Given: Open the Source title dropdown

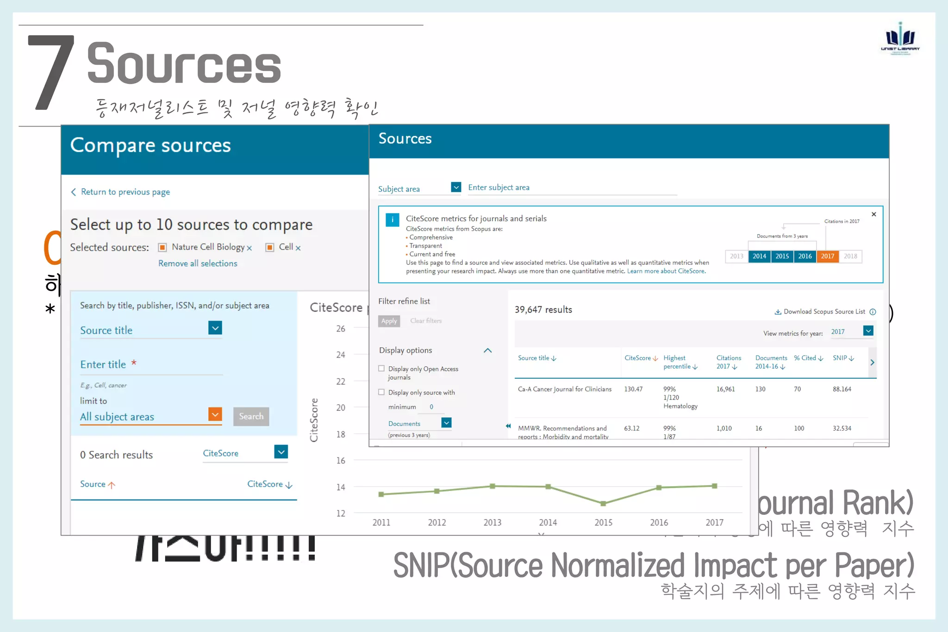Looking at the screenshot, I should 215,328.
